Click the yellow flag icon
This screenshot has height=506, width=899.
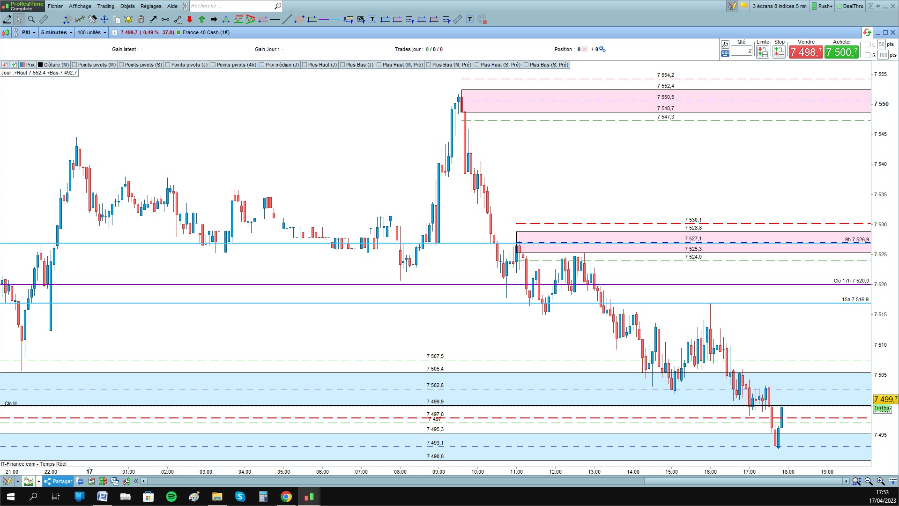[x=744, y=6]
